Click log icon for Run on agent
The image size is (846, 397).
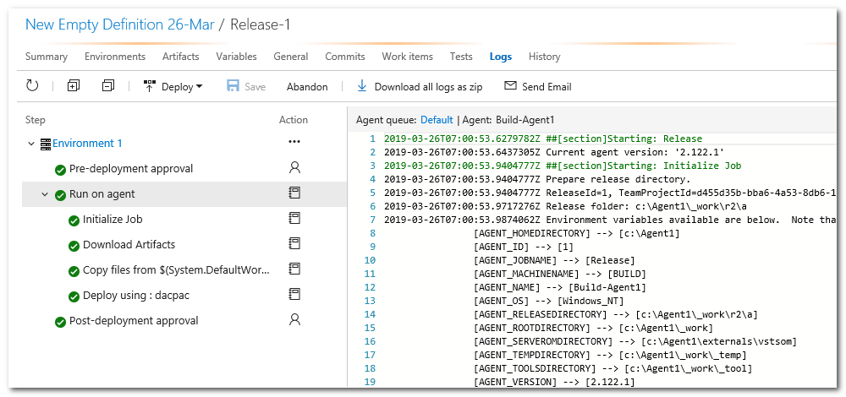(294, 193)
